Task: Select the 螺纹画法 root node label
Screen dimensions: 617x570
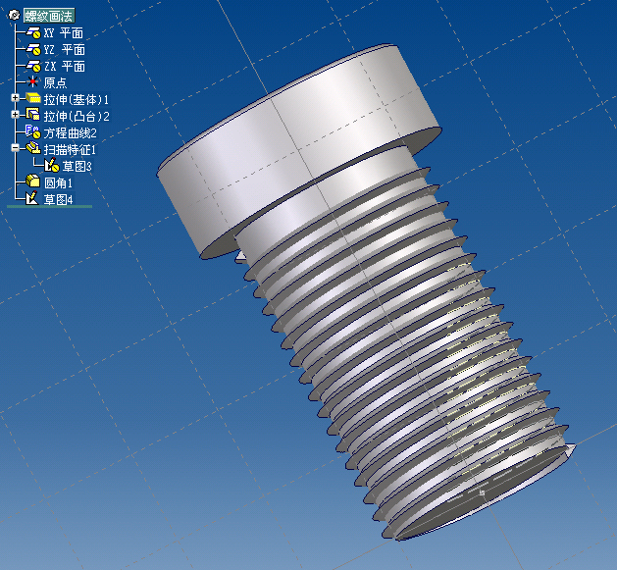Action: [x=49, y=16]
